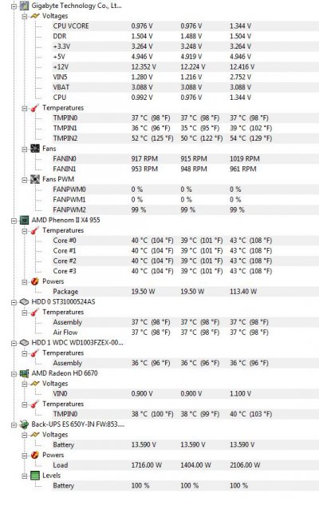The image size is (319, 514).
Task: Select the UPS Load power row
Action: pos(185,464)
